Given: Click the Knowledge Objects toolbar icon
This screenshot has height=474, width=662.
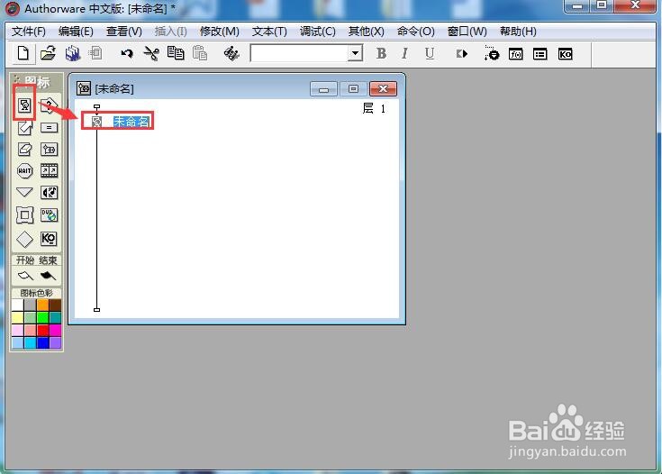Looking at the screenshot, I should (x=565, y=54).
